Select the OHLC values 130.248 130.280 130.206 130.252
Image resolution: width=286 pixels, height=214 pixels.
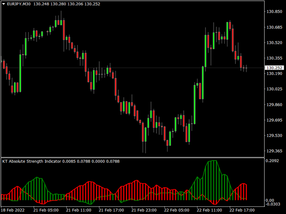67,4
